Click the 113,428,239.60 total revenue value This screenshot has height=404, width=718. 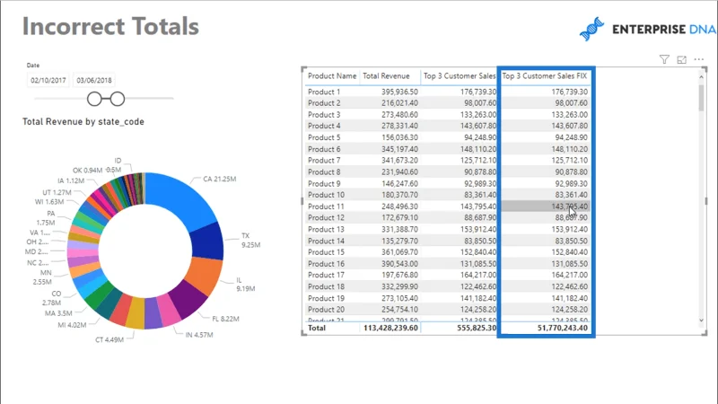(x=390, y=328)
